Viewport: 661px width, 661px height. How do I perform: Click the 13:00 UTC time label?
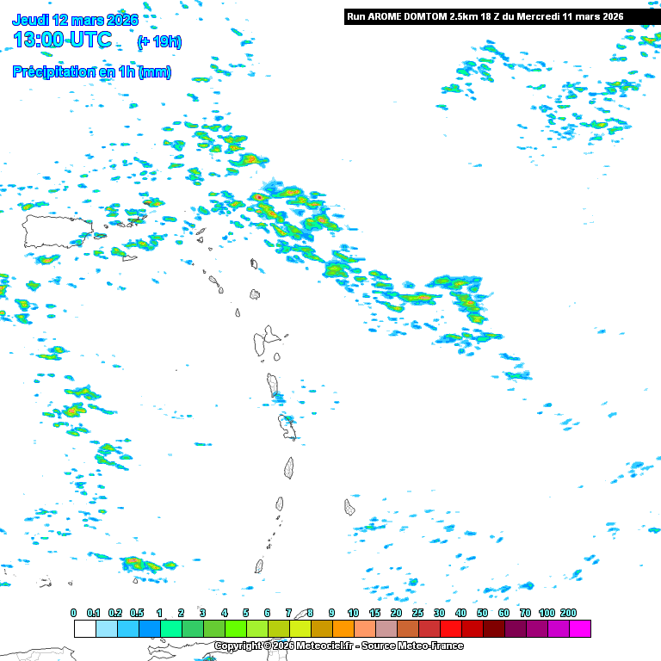(x=62, y=40)
